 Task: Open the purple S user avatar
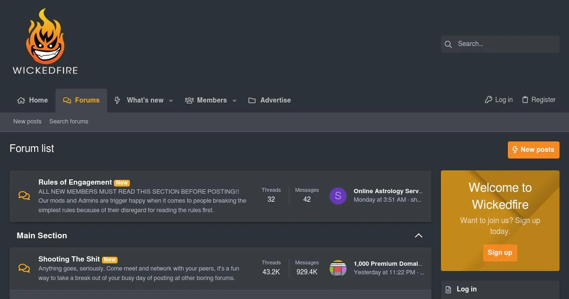338,196
